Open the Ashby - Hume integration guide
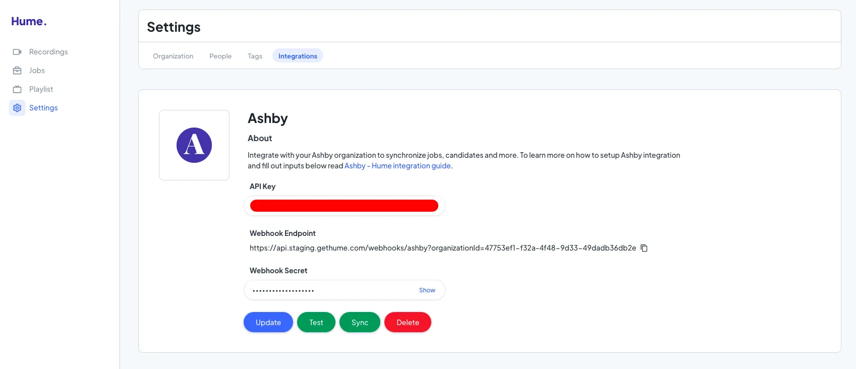Viewport: 856px width, 369px height. pos(397,166)
